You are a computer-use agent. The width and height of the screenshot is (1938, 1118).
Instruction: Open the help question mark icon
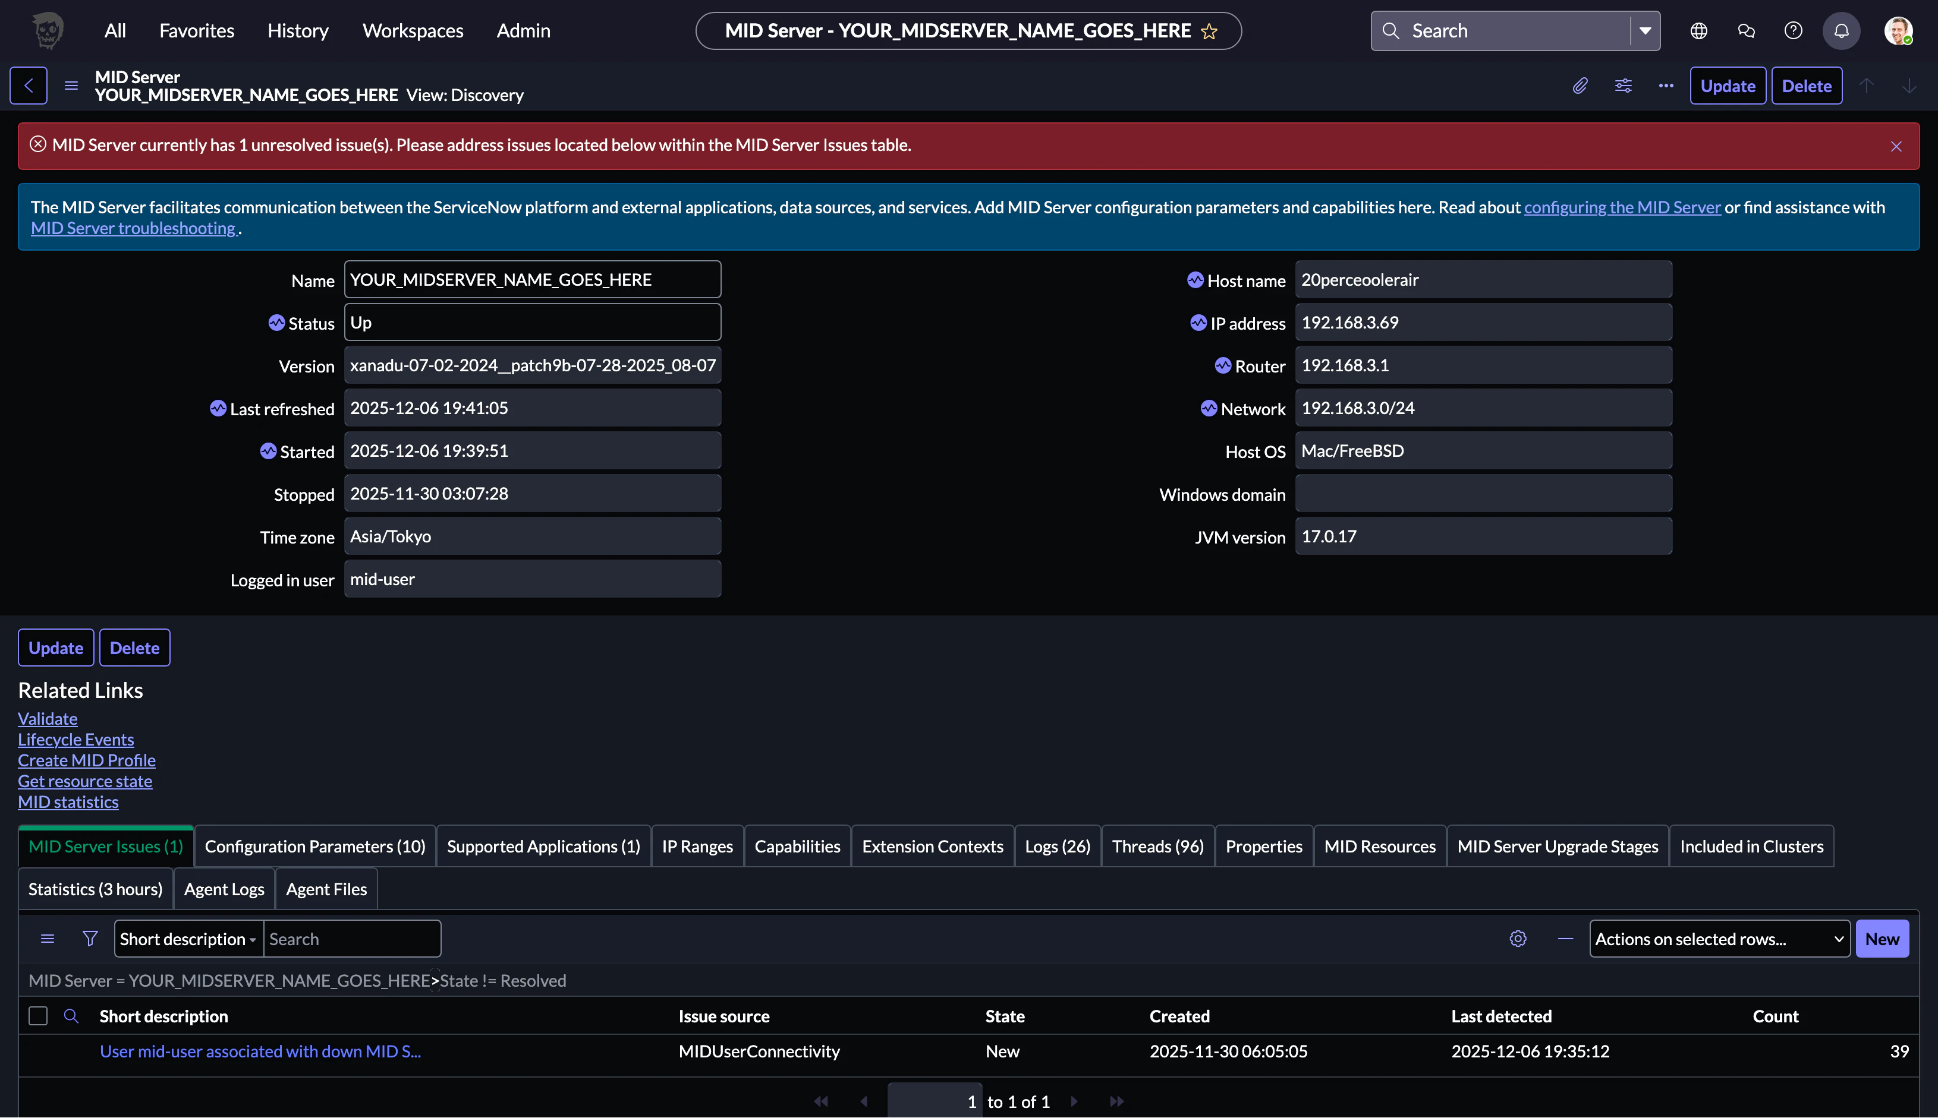click(1794, 31)
